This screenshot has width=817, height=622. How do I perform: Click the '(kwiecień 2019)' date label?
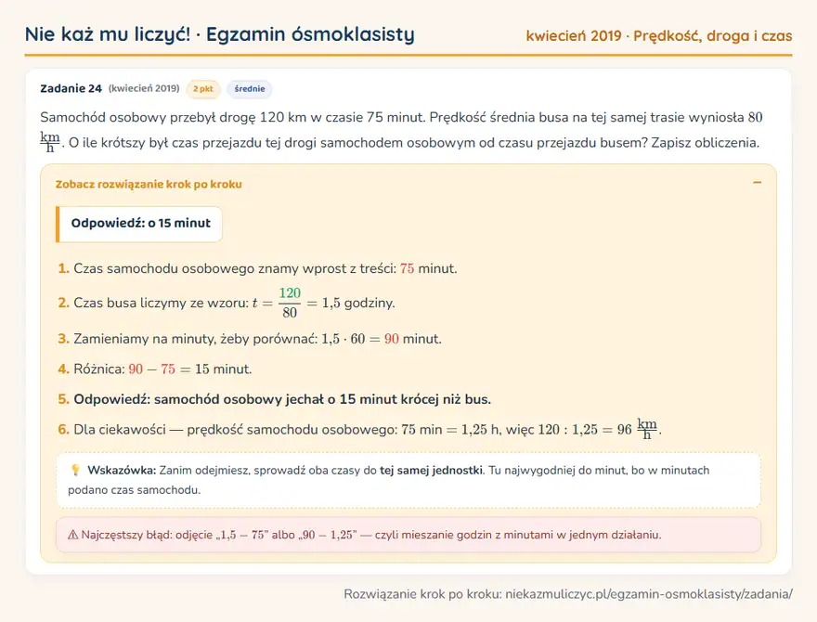144,88
